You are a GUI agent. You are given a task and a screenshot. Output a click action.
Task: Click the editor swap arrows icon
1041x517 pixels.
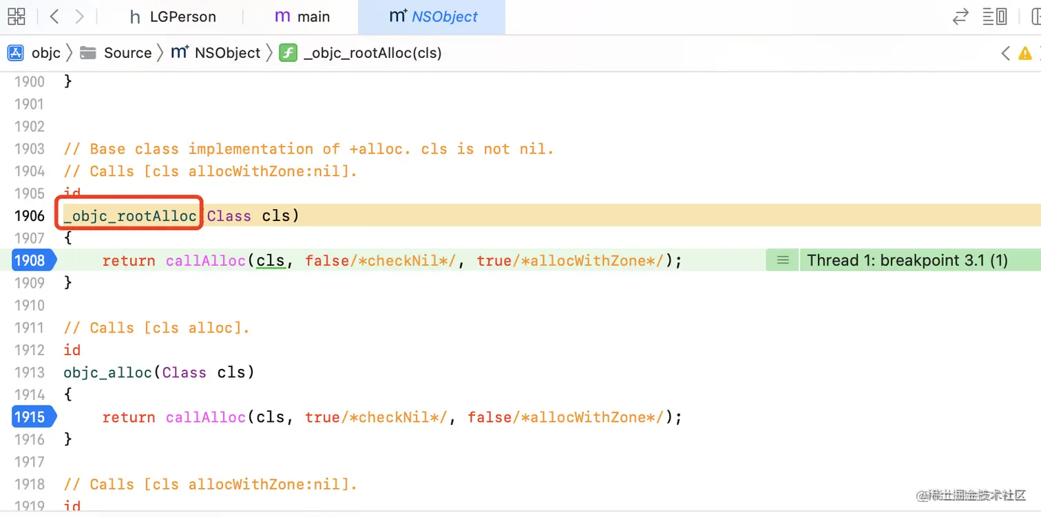point(960,17)
